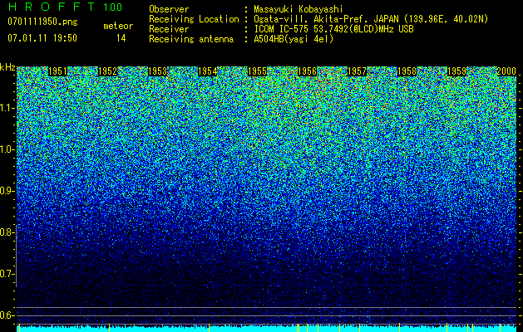Click the date stamp 07.01.11 19:50

[42, 38]
